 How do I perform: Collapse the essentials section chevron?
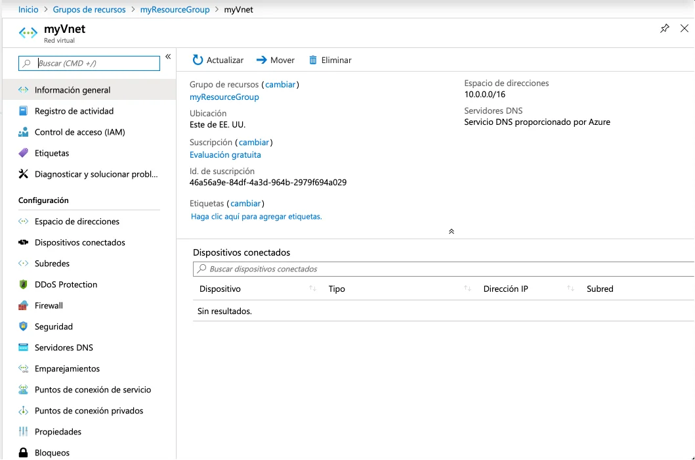[452, 231]
